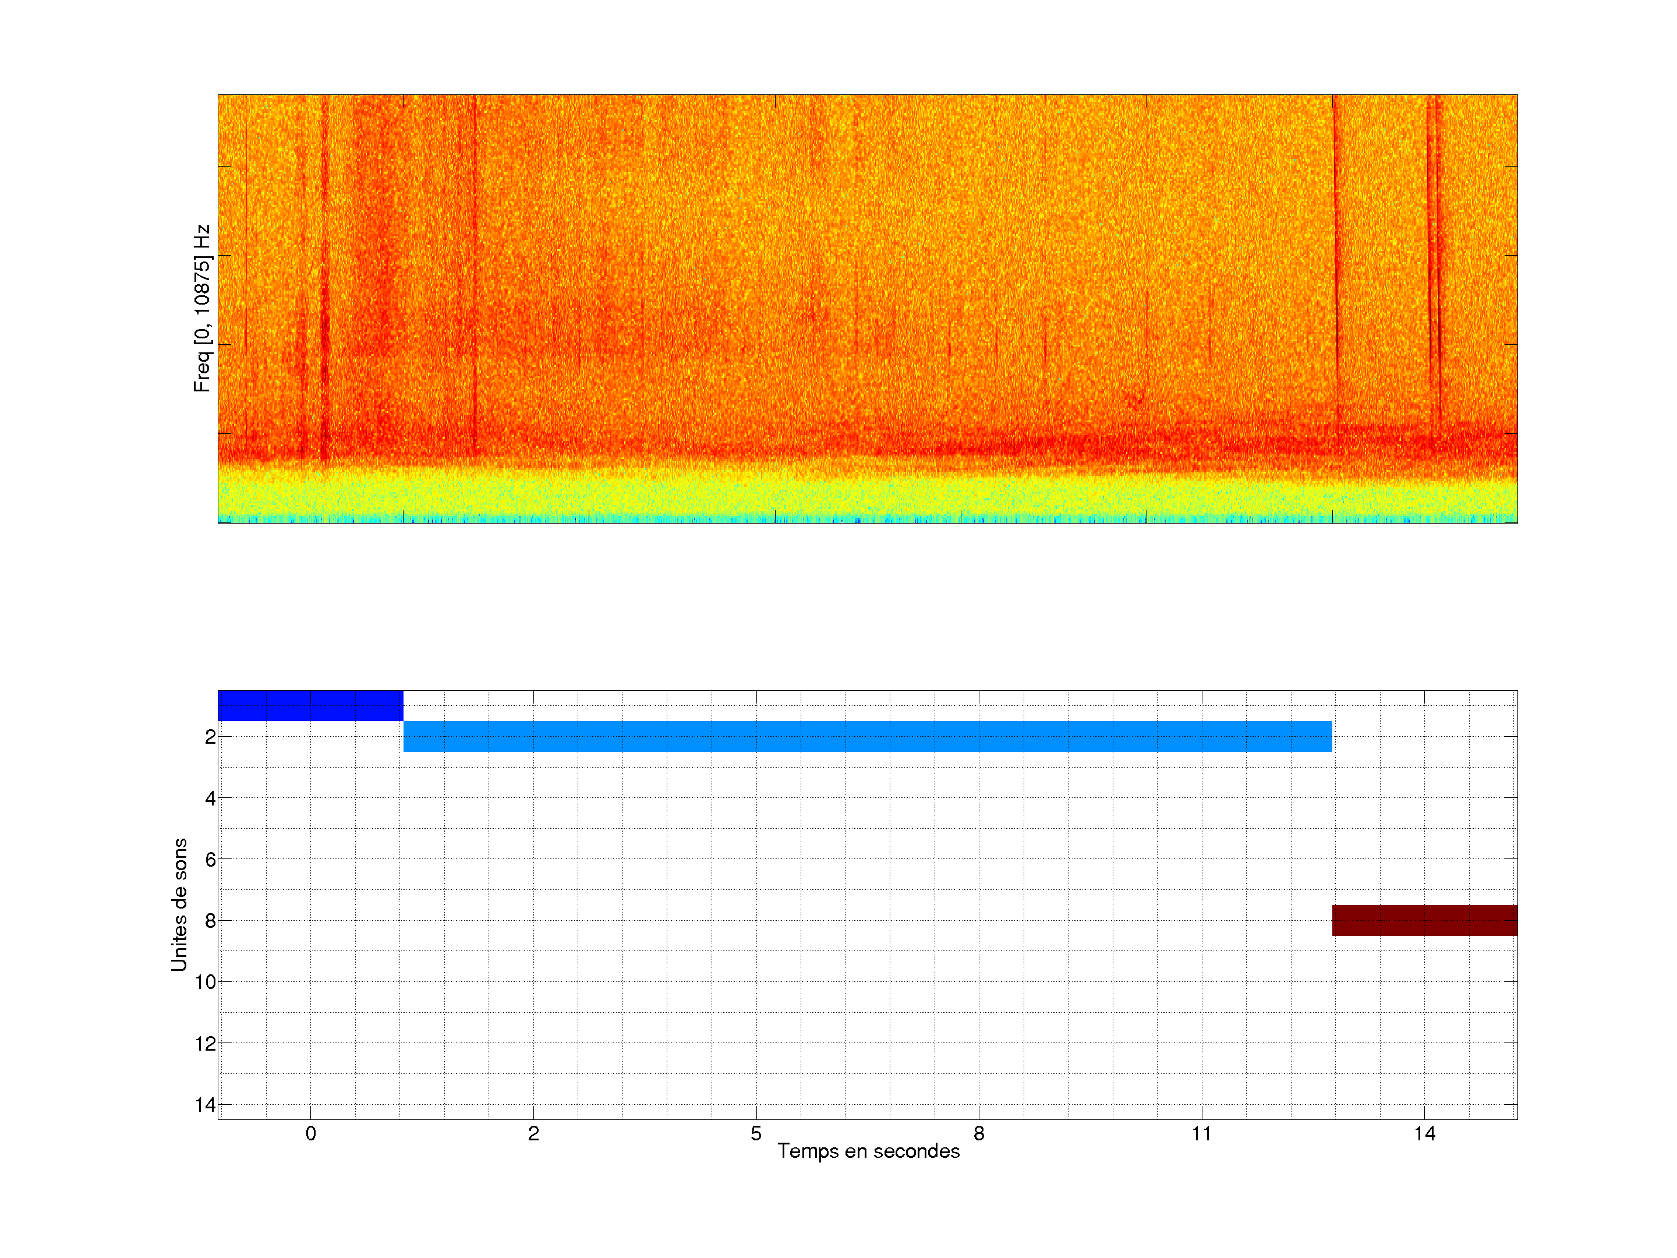The height and width of the screenshot is (1258, 1677).
Task: Click x-axis tick label 2
Action: click(533, 1133)
